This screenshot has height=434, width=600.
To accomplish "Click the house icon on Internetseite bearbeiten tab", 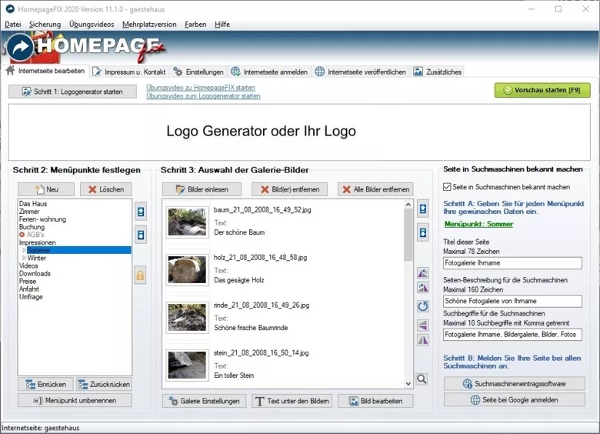I will click(x=10, y=71).
